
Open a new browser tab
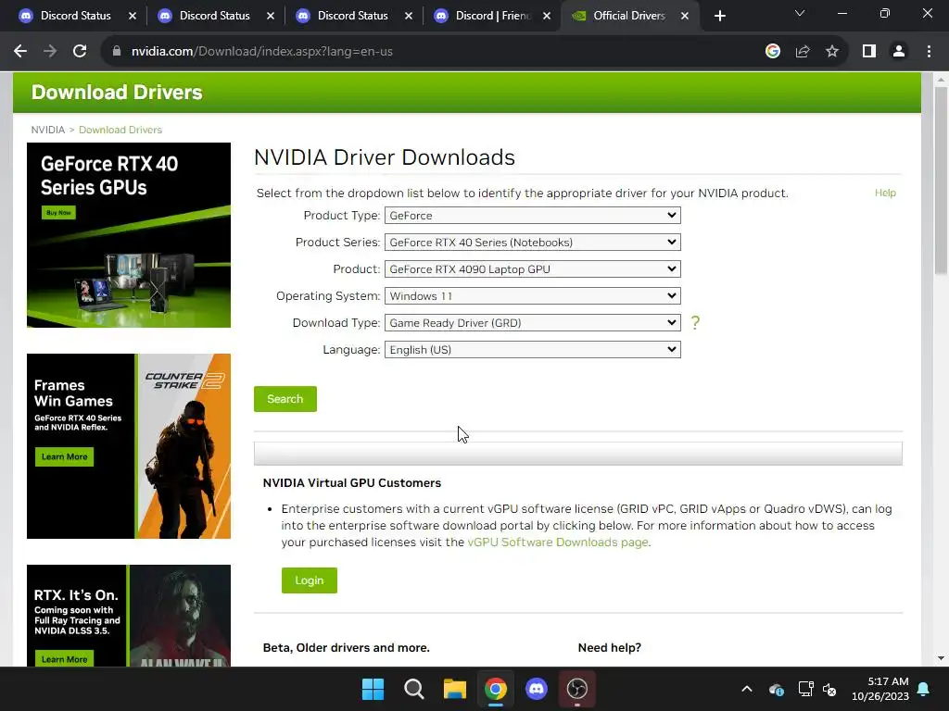719,16
